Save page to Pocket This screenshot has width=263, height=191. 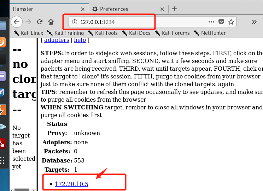pyautogui.click(x=221, y=22)
